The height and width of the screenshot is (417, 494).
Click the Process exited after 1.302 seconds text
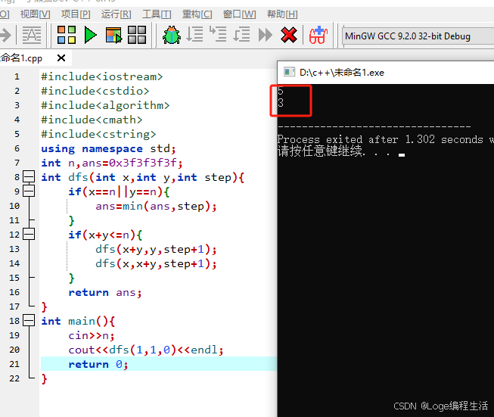(x=385, y=139)
